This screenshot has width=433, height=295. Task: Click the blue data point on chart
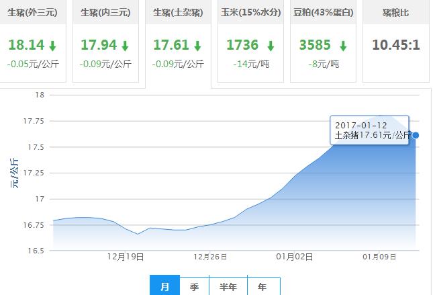tap(416, 135)
